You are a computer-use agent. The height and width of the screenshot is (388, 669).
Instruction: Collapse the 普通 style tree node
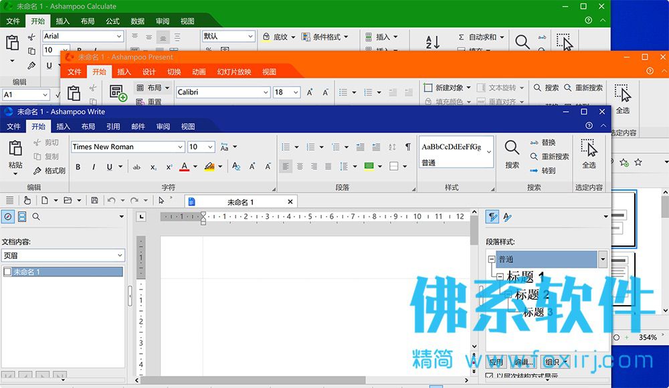coord(492,259)
